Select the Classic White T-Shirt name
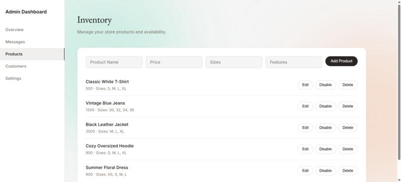Screen dimensions: 401x182 107,82
